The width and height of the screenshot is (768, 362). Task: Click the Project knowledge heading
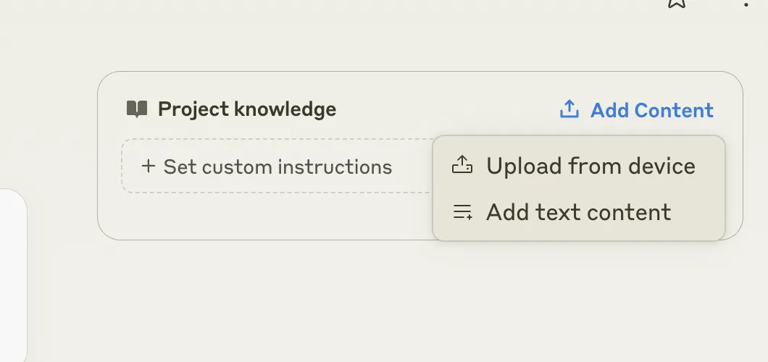click(247, 109)
